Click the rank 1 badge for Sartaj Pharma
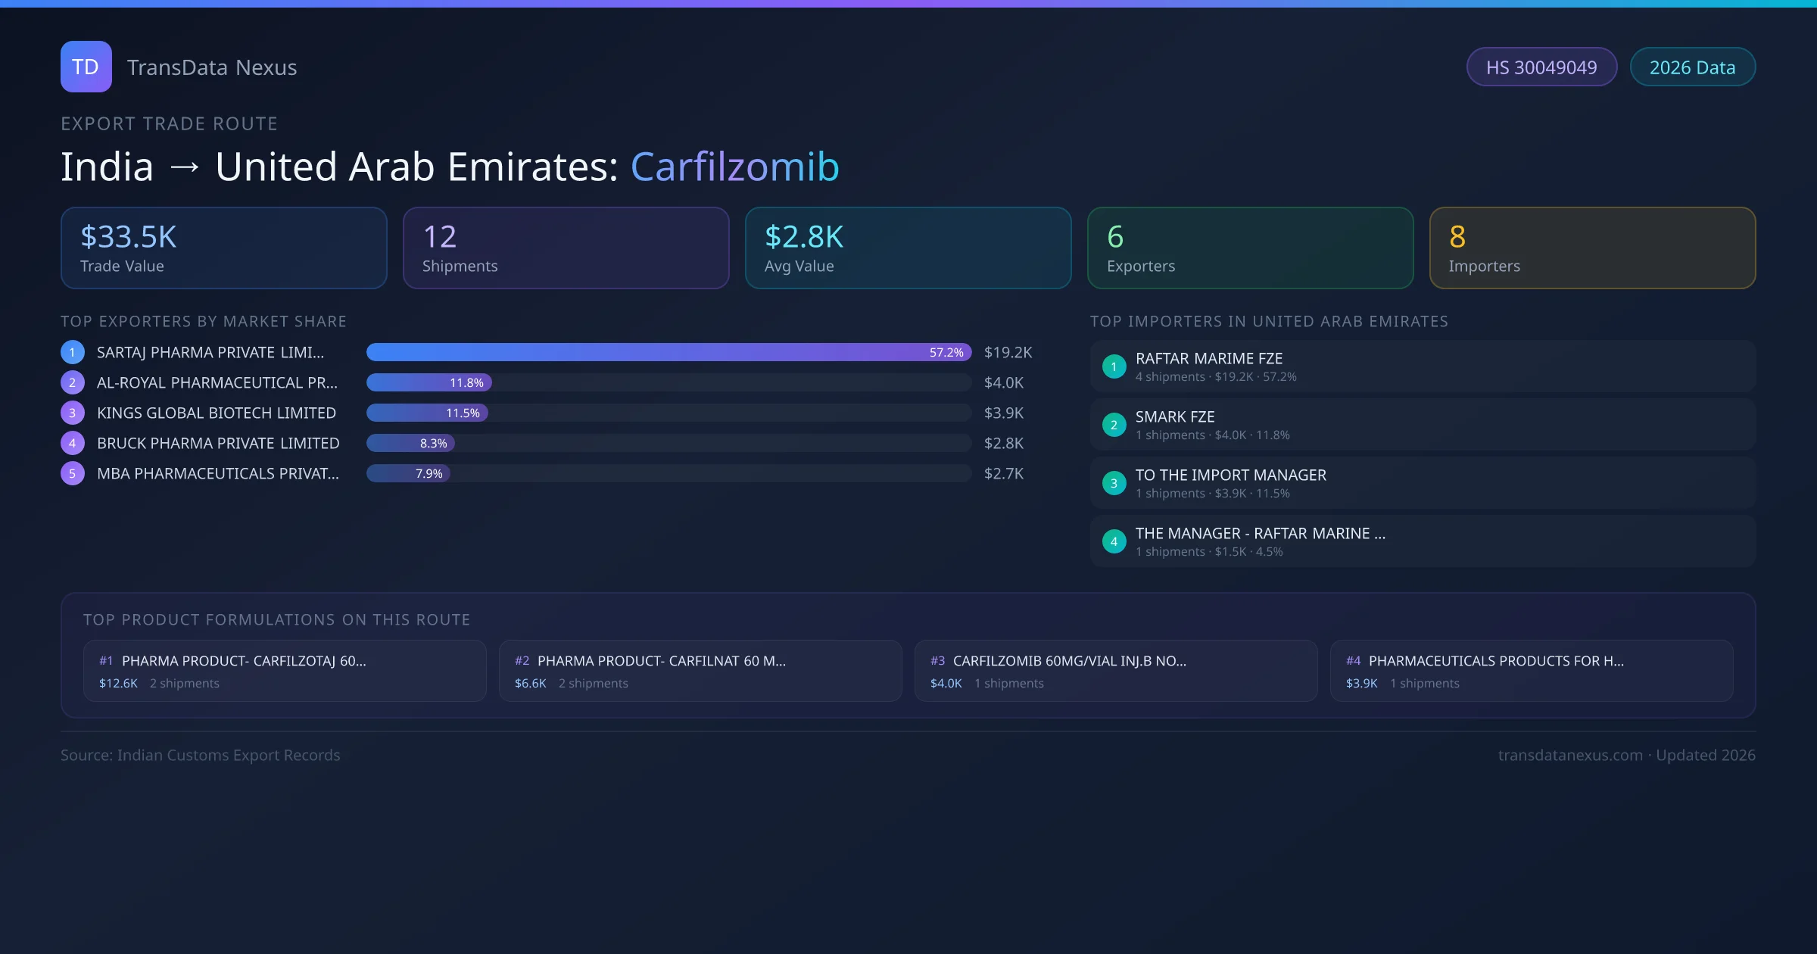Screen dimensions: 1817x954 pyautogui.click(x=73, y=352)
